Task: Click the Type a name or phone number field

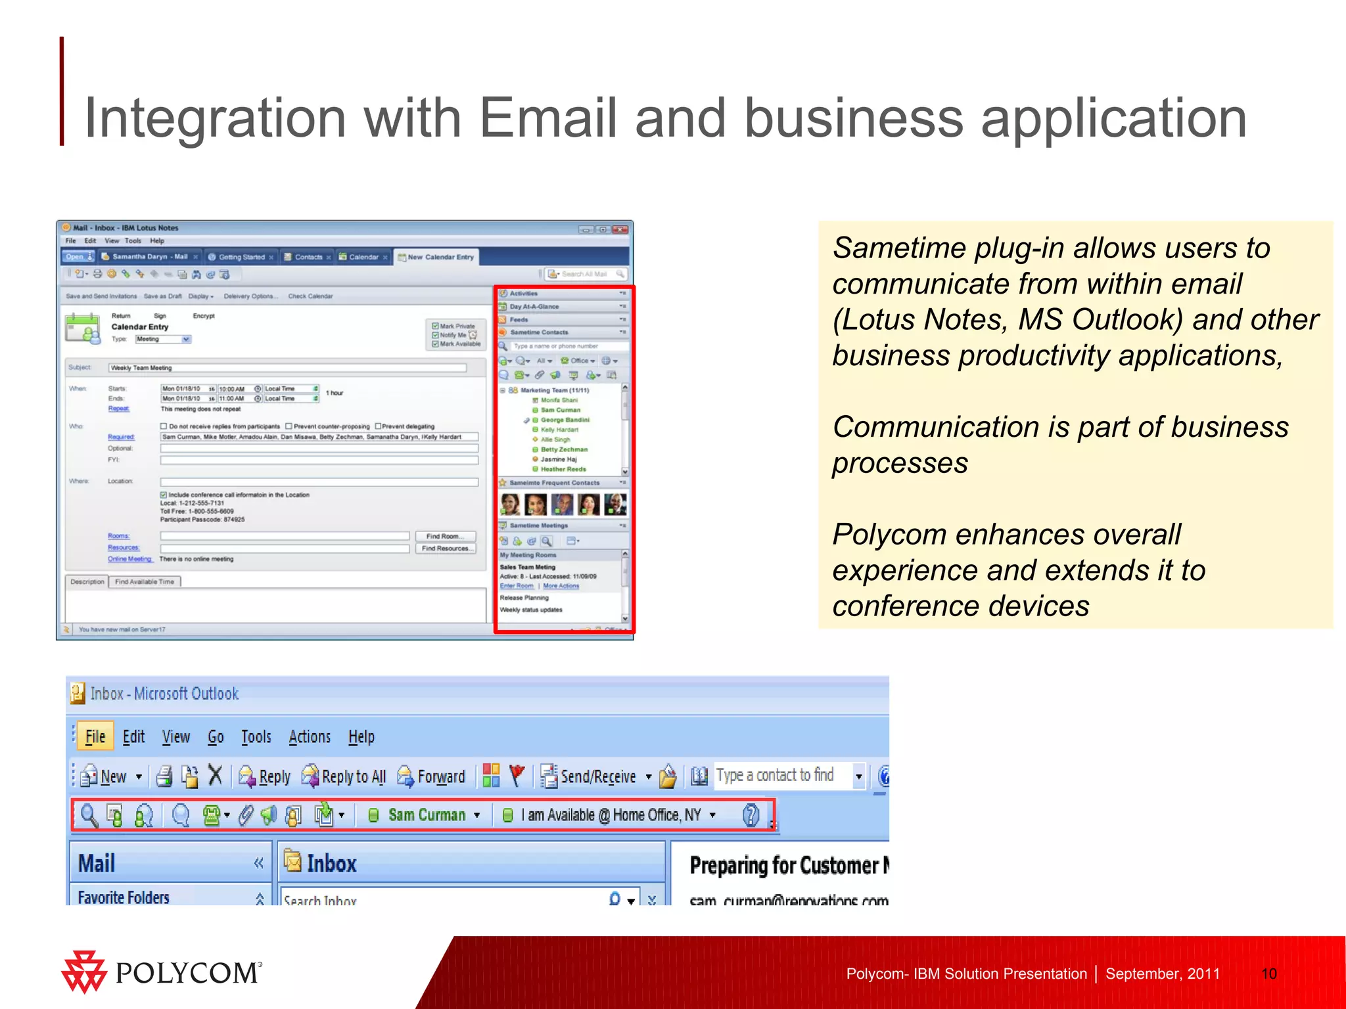Action: pos(569,346)
